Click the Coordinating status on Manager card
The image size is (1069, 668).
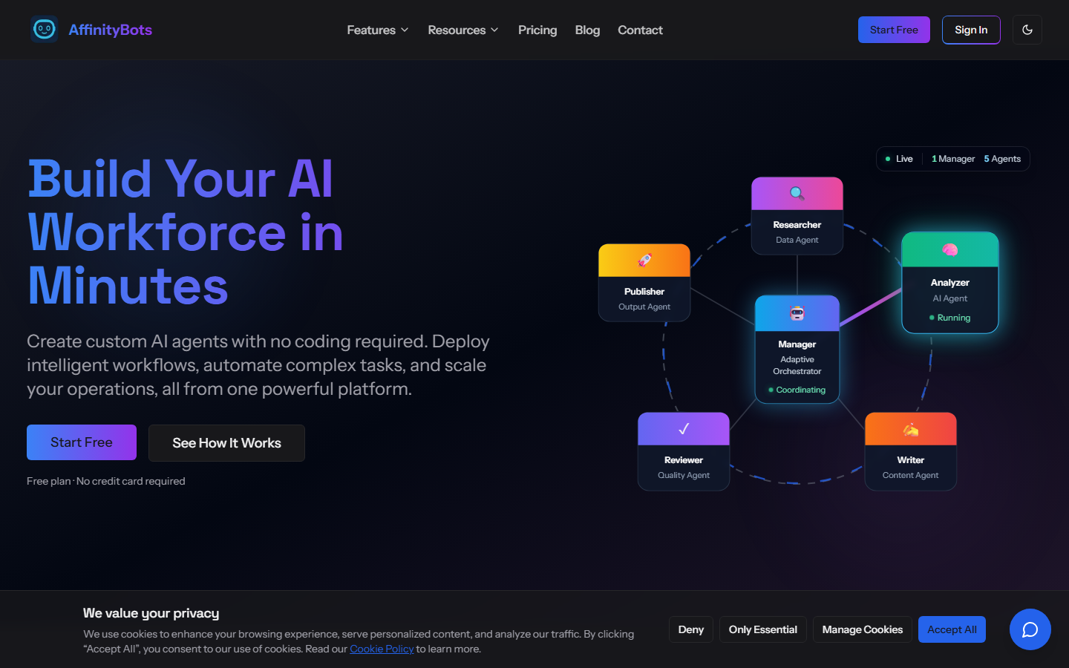[797, 389]
